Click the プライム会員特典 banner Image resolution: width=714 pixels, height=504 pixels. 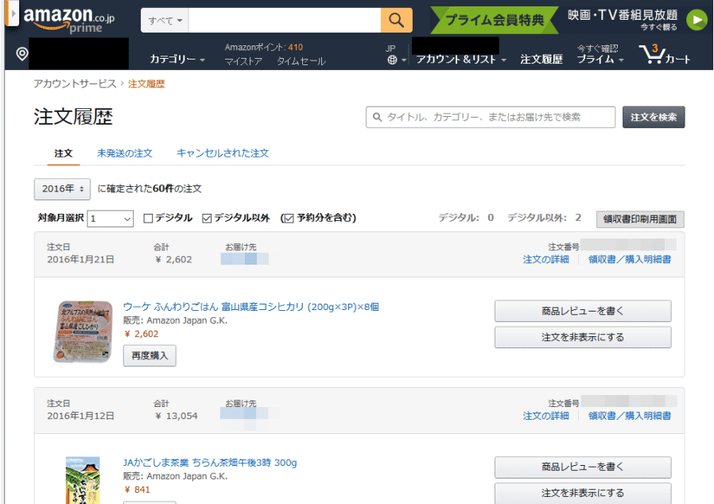click(x=495, y=20)
